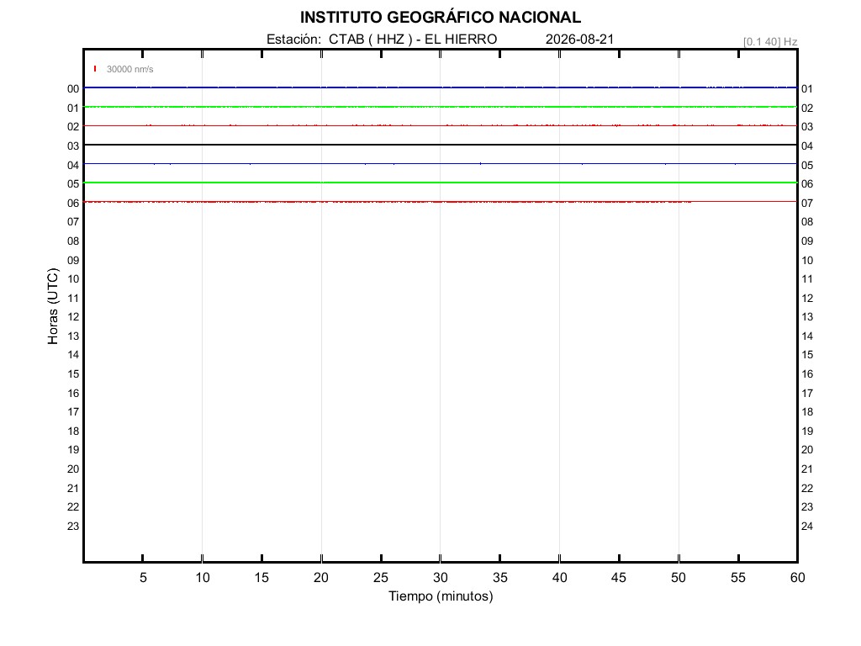
Task: Click left-axis hour label '00'
Action: [x=73, y=89]
